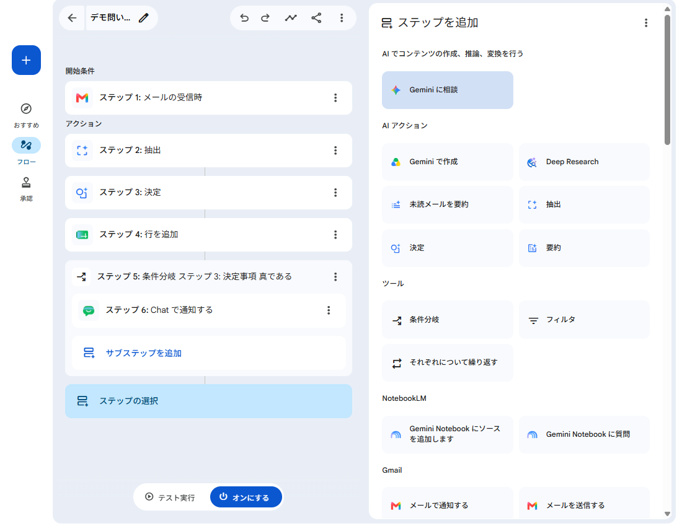Open 承認 approvals section

(26, 189)
